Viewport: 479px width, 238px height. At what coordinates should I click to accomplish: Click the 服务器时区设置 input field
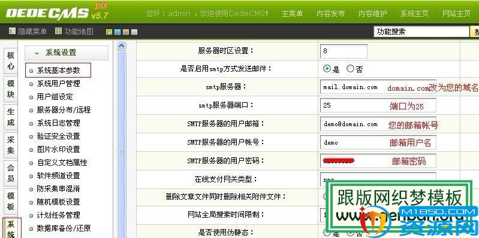(x=344, y=51)
